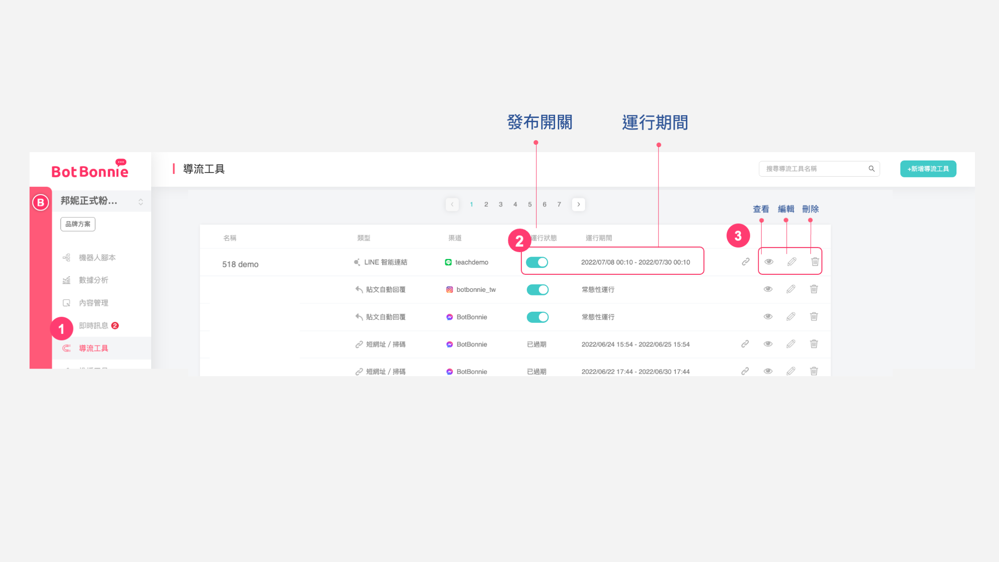999x562 pixels.
Task: View details of 518 demo via eye icon
Action: pyautogui.click(x=769, y=262)
